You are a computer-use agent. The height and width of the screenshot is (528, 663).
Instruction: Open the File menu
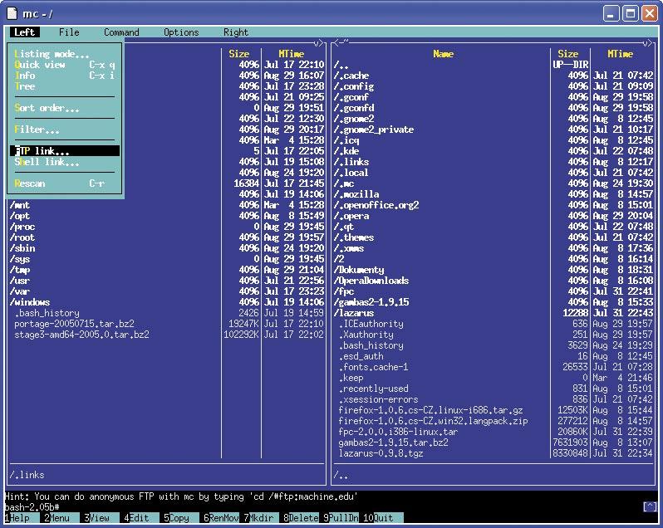pos(69,32)
